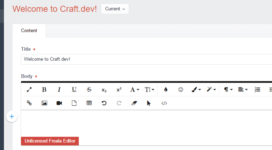Switch to the Content tab
This screenshot has width=272, height=150.
click(29, 31)
